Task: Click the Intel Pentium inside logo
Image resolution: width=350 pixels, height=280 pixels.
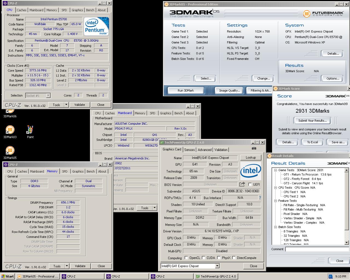Action: 96,26
